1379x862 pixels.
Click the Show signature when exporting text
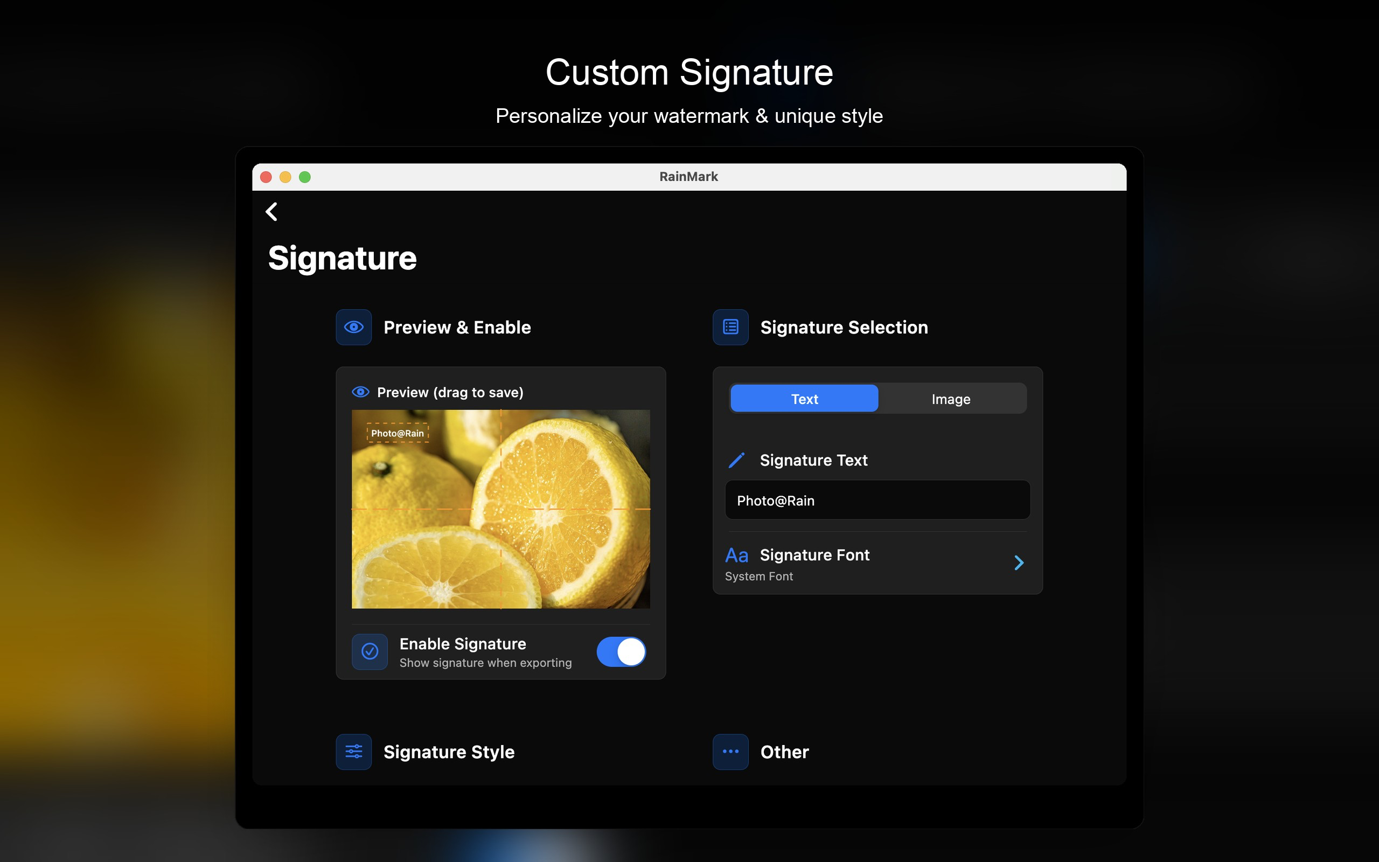pos(485,663)
